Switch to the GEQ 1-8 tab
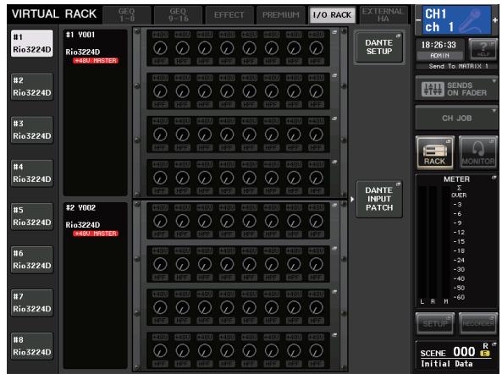 pos(127,15)
